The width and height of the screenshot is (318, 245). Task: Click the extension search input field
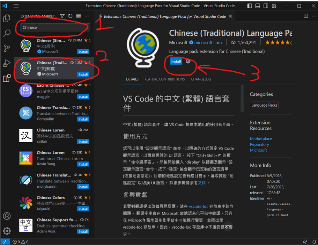[55, 27]
